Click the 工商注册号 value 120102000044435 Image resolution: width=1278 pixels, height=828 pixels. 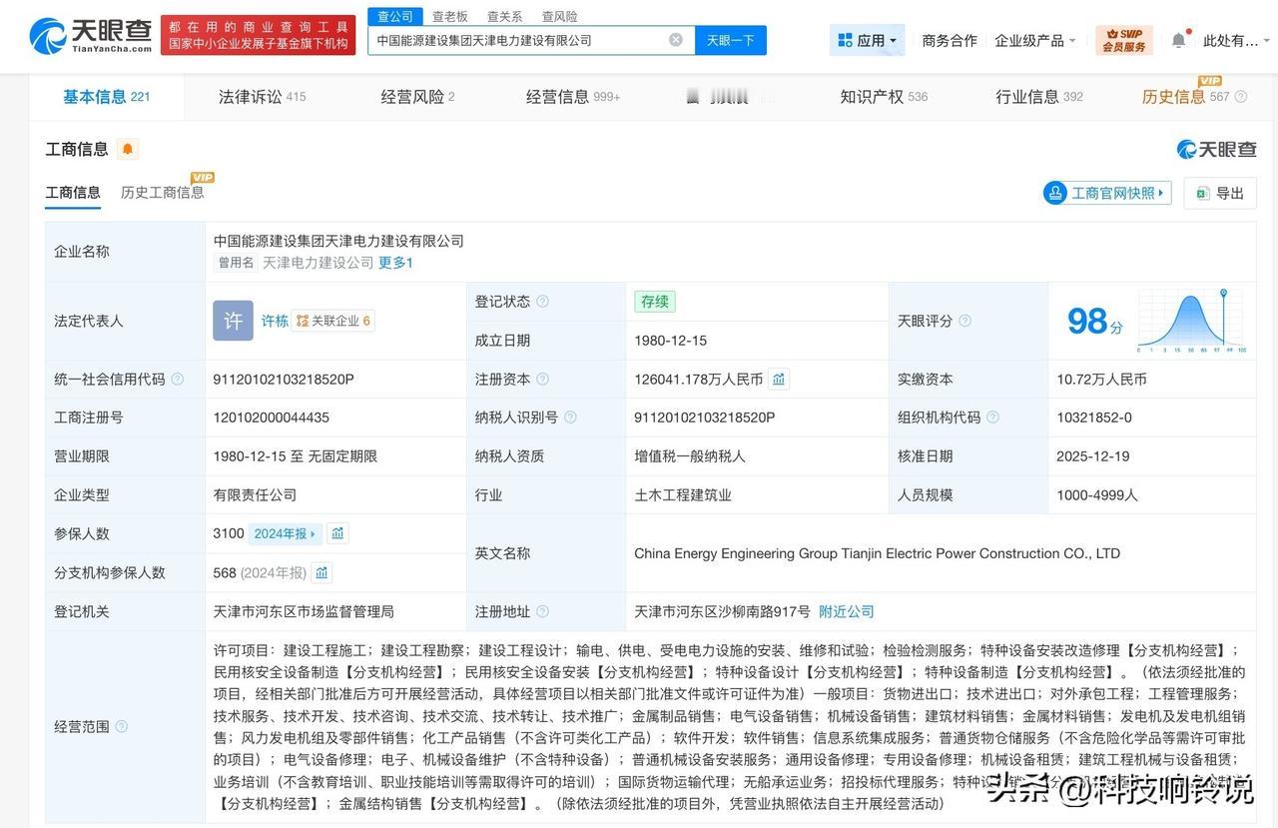272,417
